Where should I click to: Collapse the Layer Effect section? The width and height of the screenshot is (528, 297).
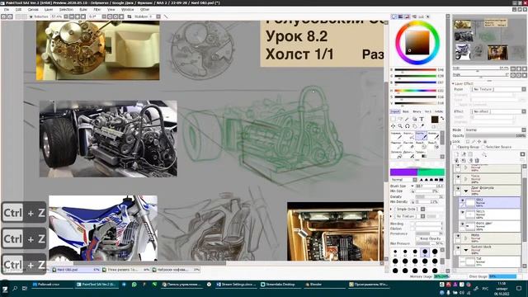453,83
